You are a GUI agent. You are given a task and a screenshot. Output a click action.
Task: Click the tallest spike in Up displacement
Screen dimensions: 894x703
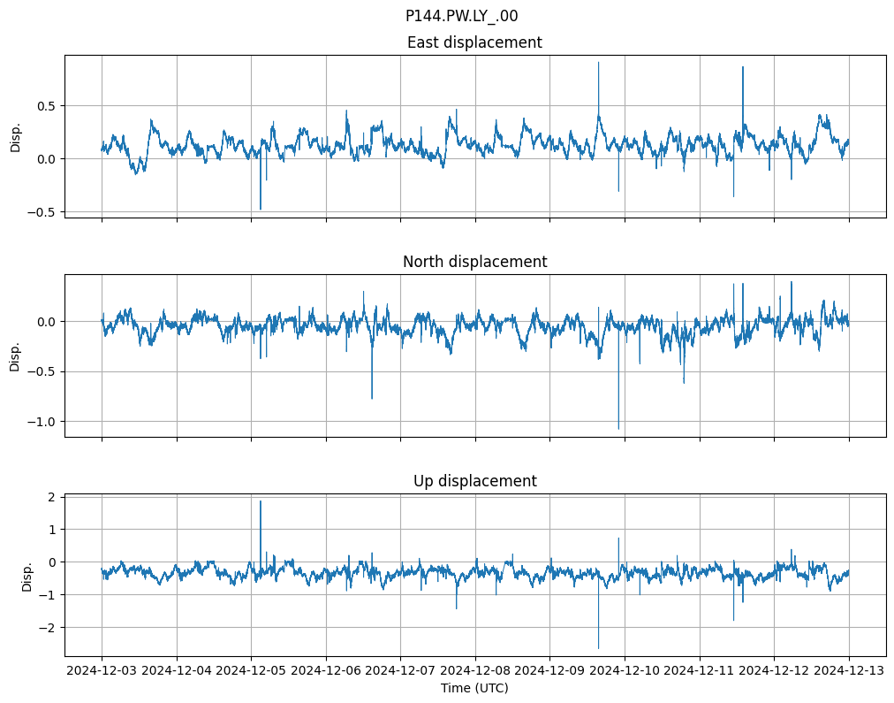pos(261,502)
